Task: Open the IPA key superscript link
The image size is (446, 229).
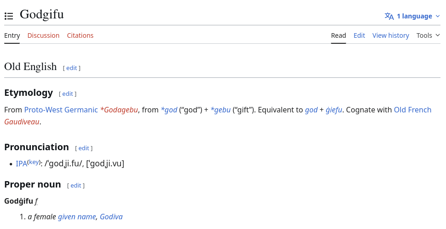Action: pyautogui.click(x=34, y=162)
